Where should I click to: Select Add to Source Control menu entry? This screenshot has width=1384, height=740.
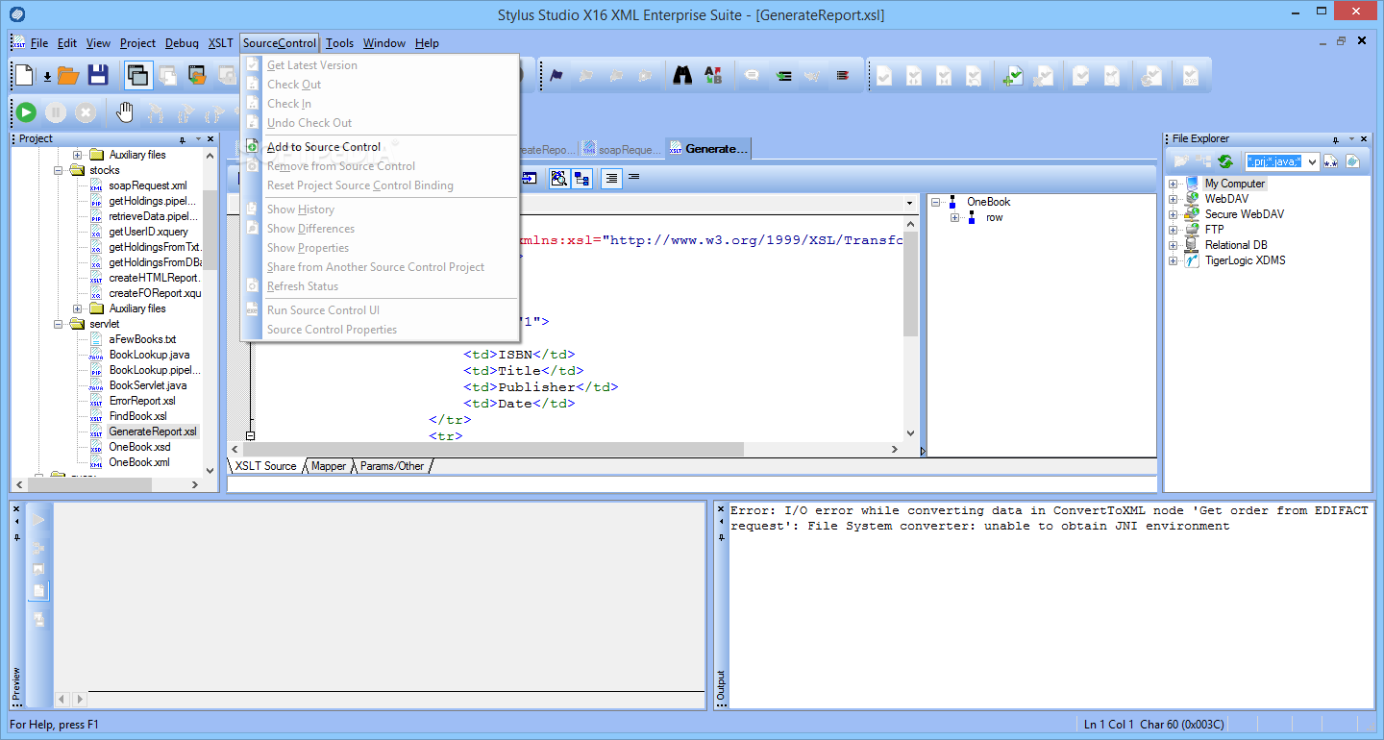point(324,147)
